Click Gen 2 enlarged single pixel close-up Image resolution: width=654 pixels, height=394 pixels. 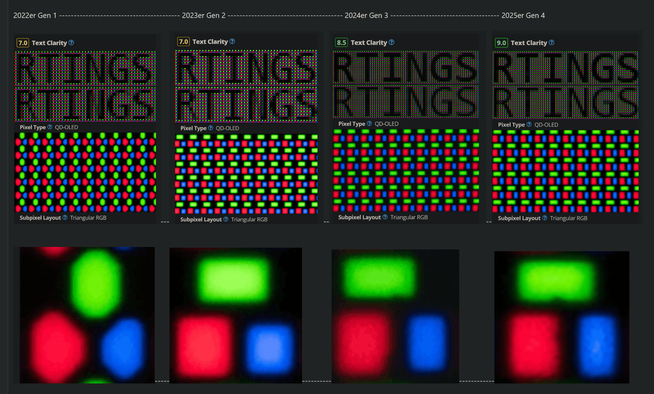(x=236, y=316)
